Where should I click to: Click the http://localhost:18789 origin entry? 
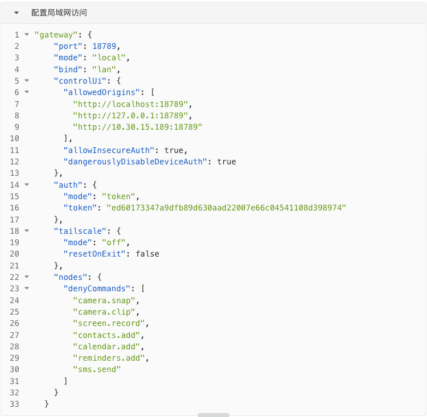point(133,104)
